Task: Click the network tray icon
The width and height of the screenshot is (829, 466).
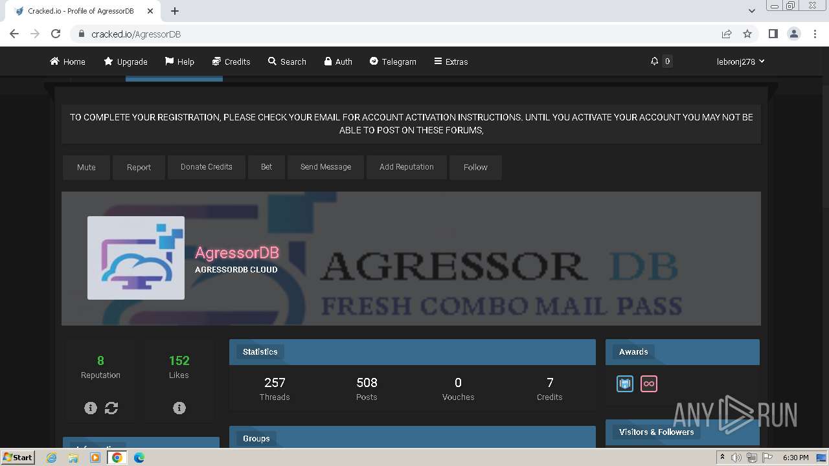Action: pos(751,458)
